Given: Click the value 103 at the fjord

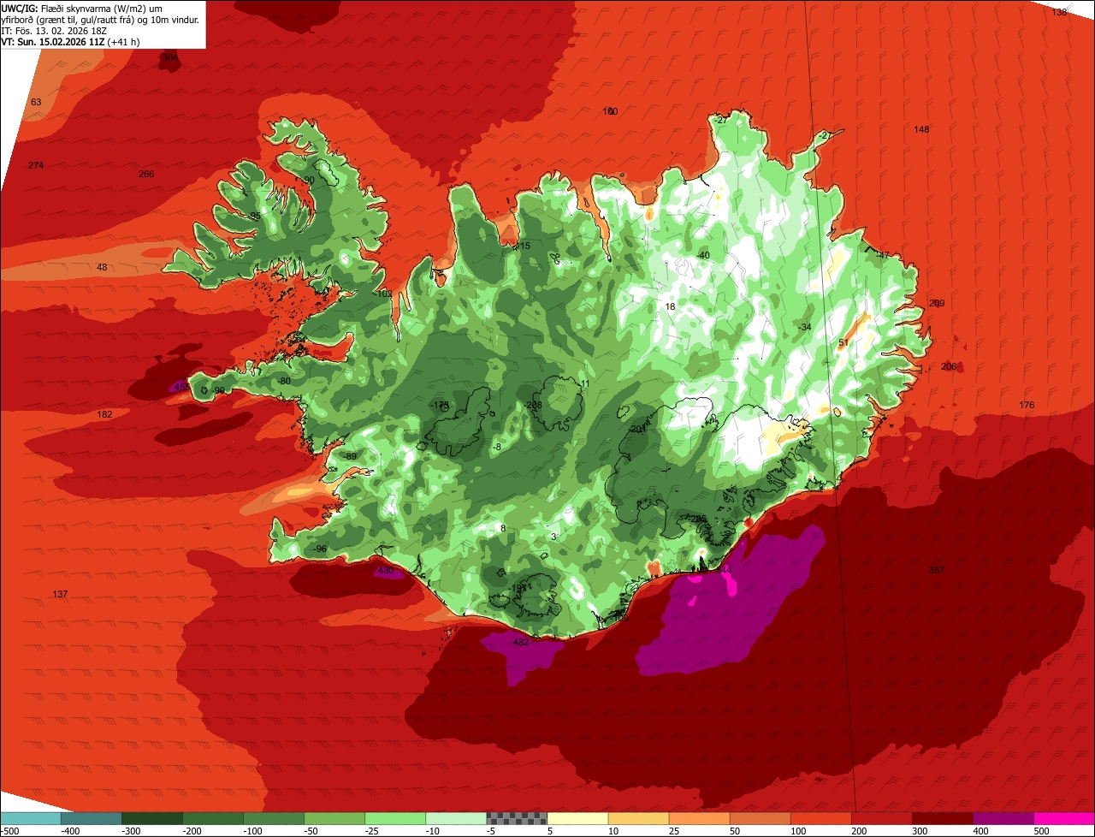Looking at the screenshot, I should 384,294.
